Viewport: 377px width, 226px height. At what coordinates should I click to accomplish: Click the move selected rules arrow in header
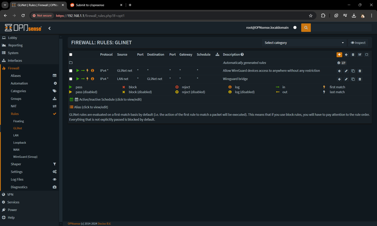pos(346,55)
